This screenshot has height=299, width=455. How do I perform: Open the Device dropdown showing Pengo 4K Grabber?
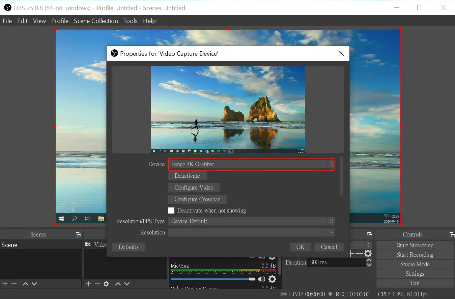click(251, 164)
